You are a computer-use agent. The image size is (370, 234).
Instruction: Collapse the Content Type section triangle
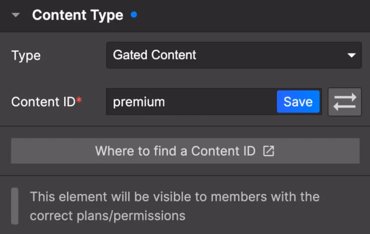point(16,16)
